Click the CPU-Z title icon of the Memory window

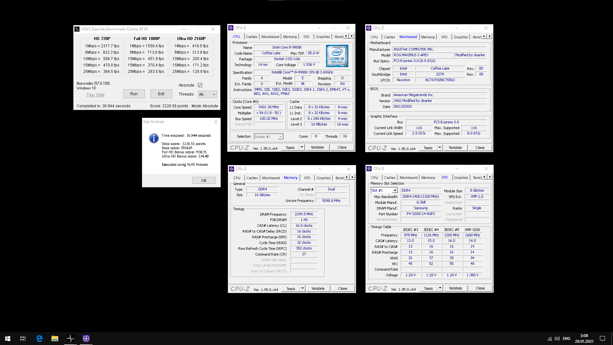[x=232, y=169]
